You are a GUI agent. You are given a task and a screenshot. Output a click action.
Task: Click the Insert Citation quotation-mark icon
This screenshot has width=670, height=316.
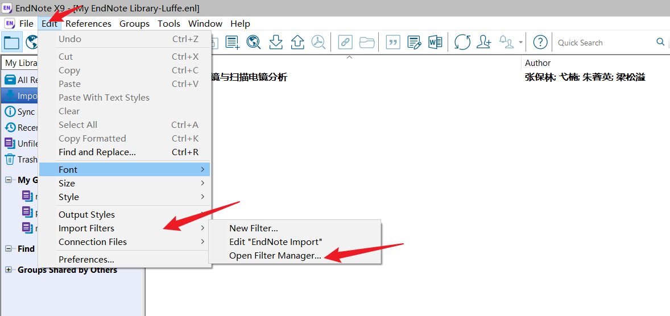[x=393, y=42]
